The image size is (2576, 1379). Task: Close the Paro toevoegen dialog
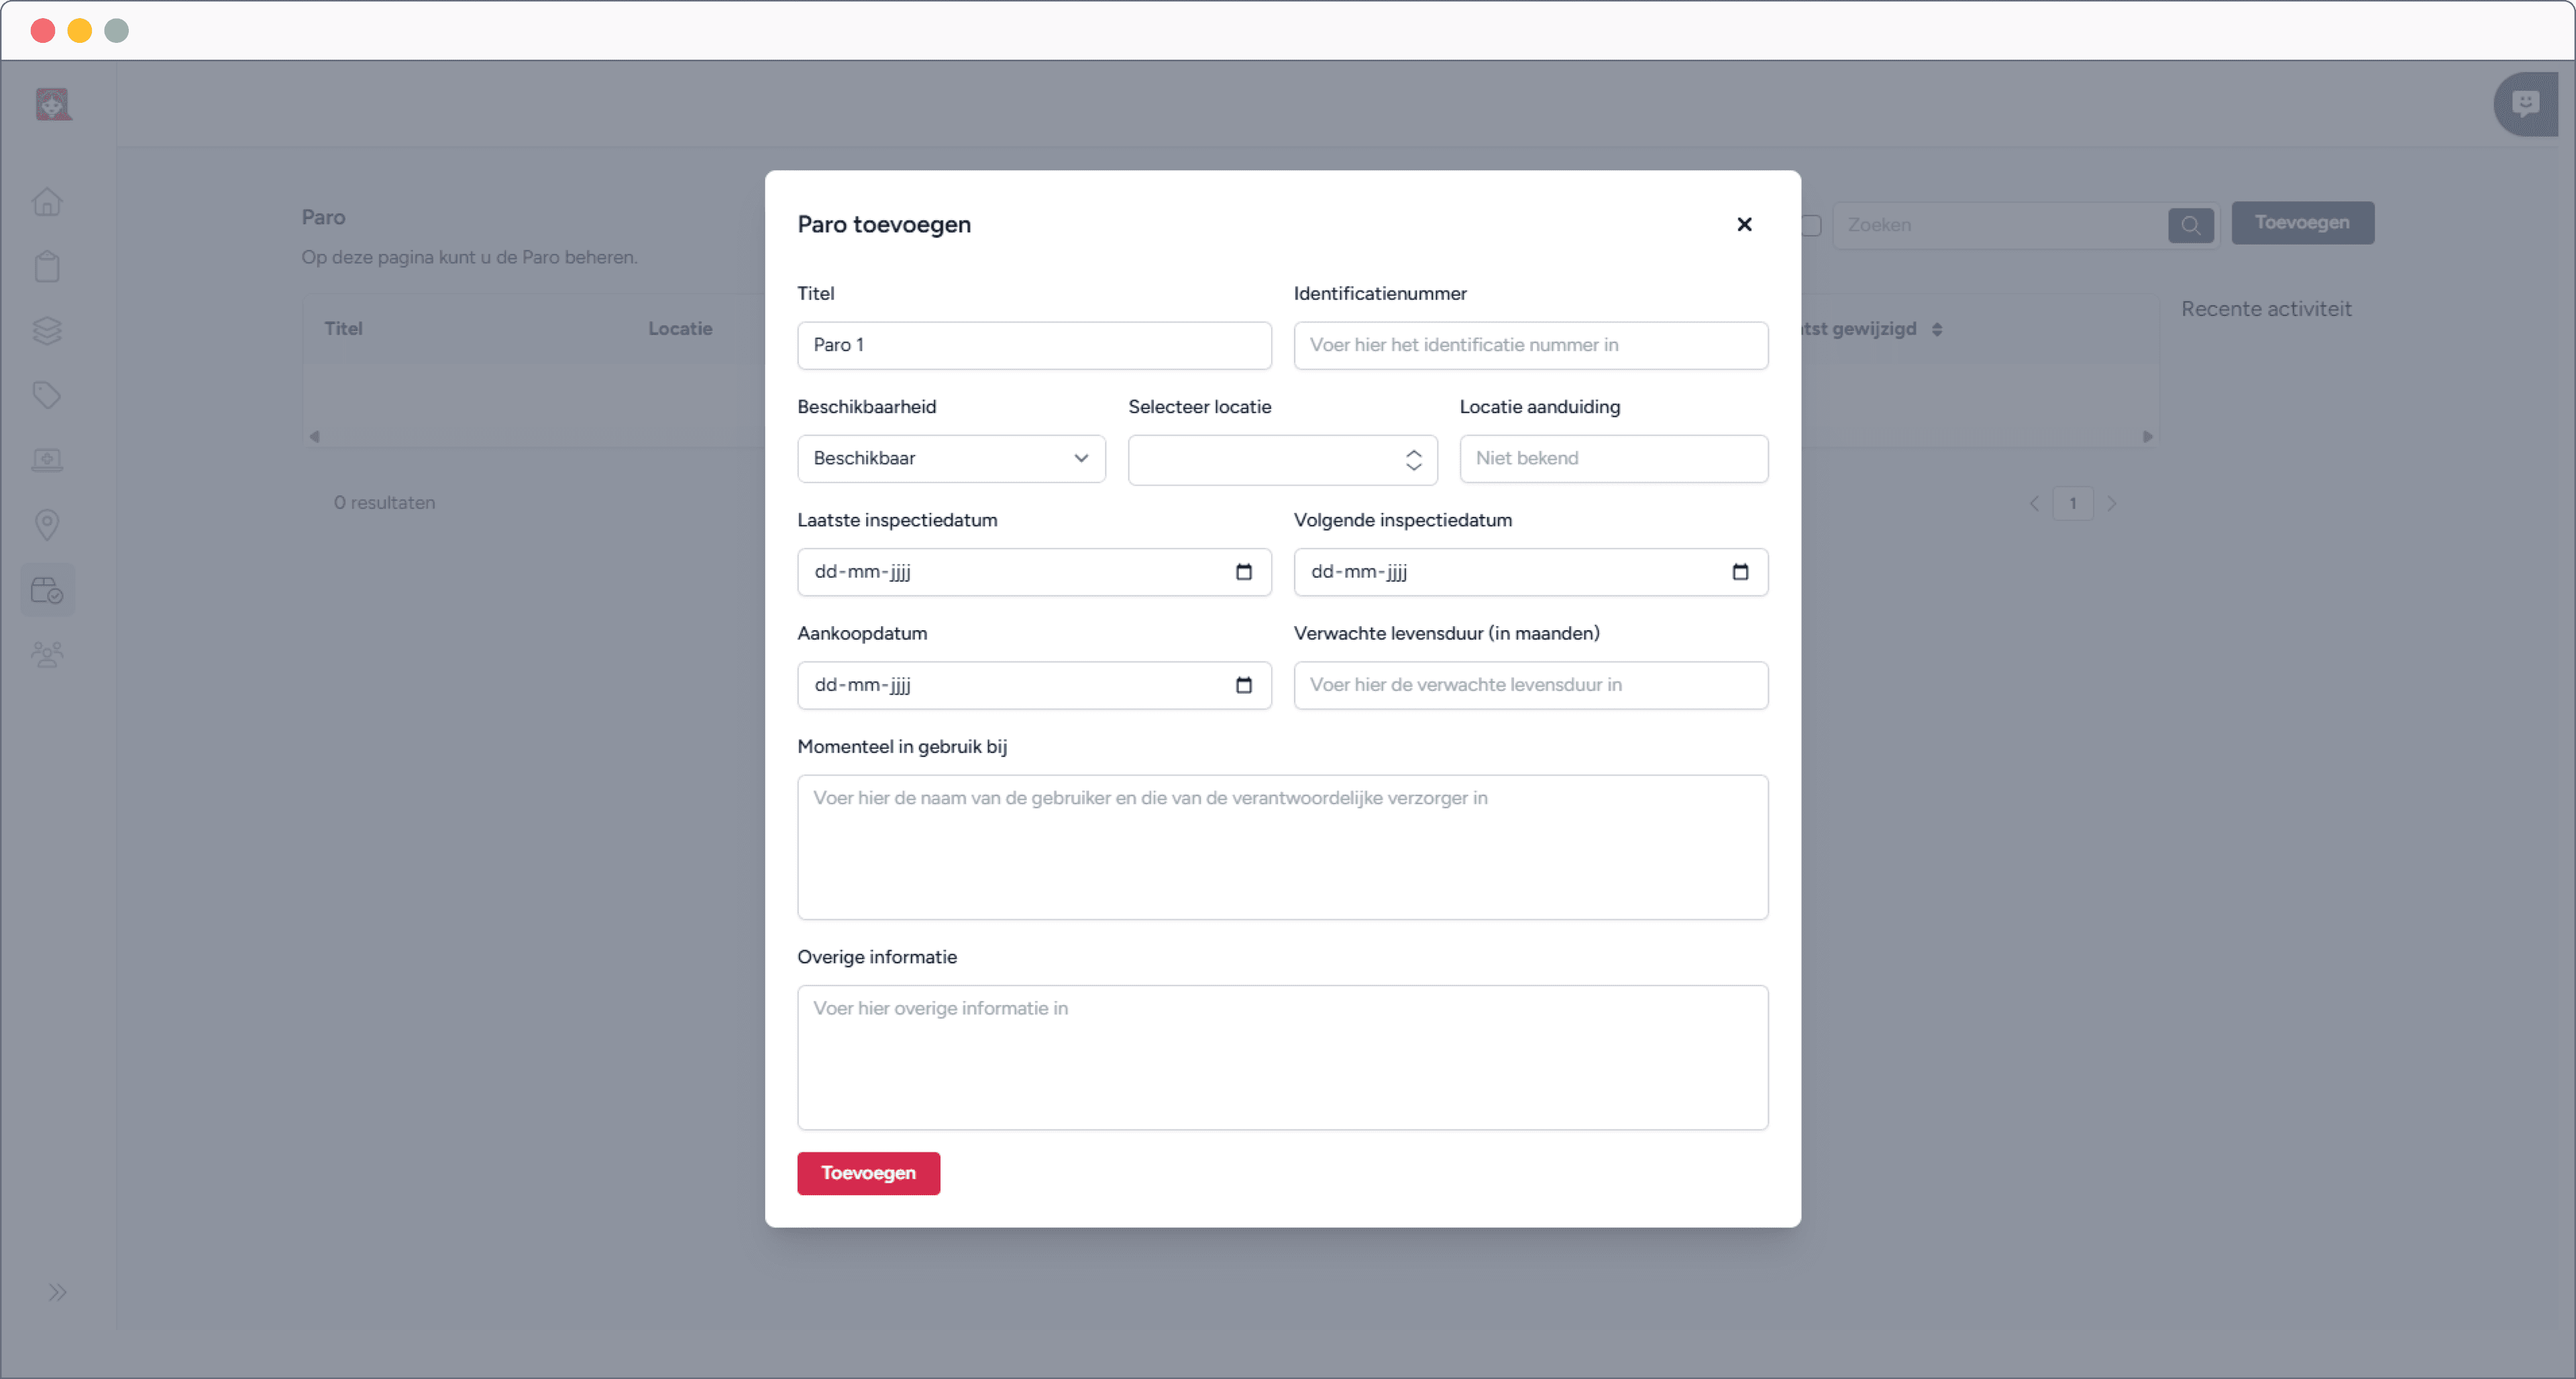click(1744, 225)
